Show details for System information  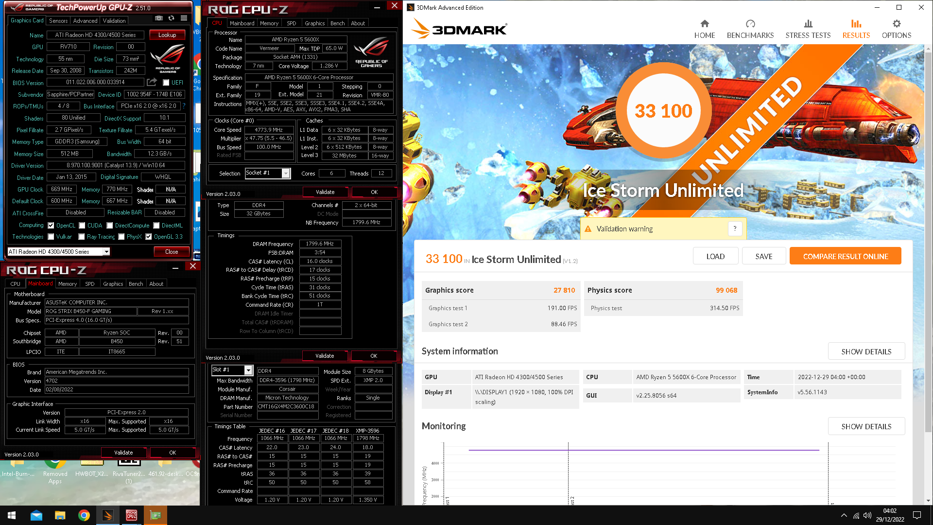866,351
